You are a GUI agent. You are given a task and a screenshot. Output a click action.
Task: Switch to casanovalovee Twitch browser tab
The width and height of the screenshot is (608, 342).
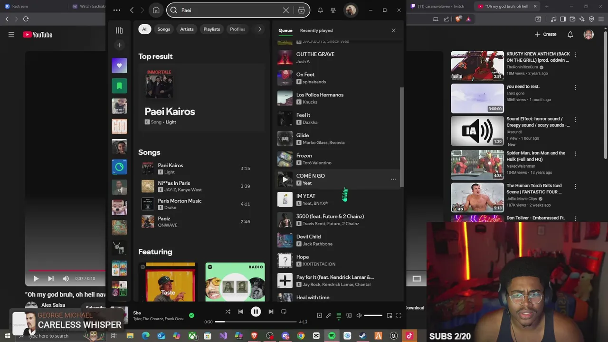(x=440, y=6)
